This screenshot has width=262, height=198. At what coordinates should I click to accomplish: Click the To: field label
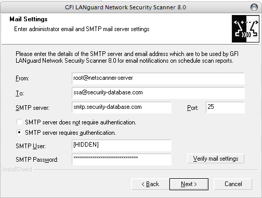click(20, 93)
